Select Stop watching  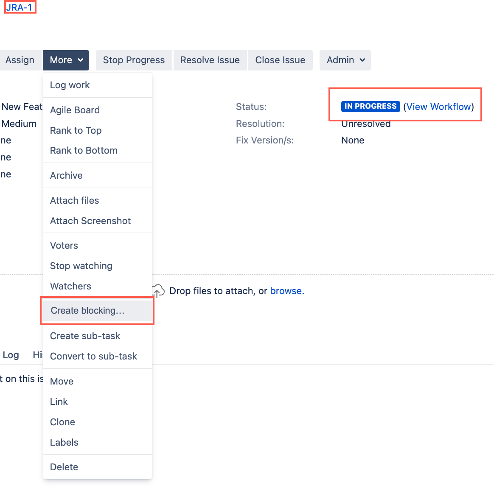[98, 266]
